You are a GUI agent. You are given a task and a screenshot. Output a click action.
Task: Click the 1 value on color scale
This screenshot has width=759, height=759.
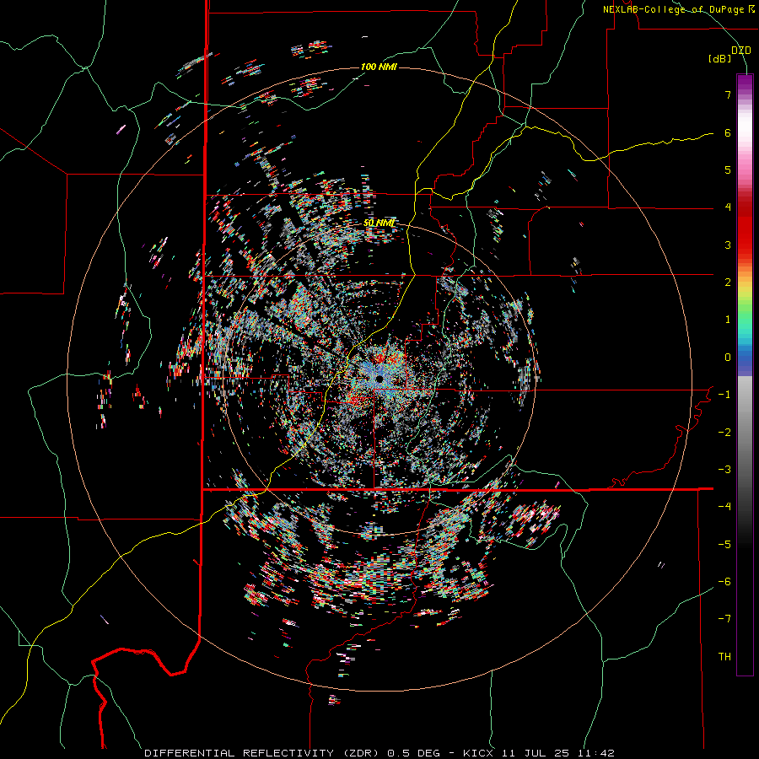[x=728, y=320]
